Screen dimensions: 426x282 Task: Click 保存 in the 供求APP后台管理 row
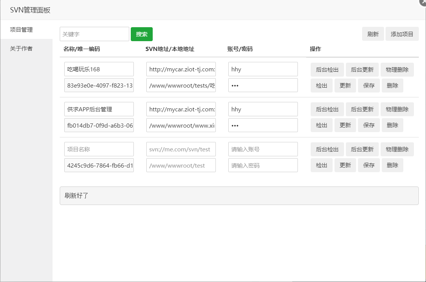click(369, 125)
